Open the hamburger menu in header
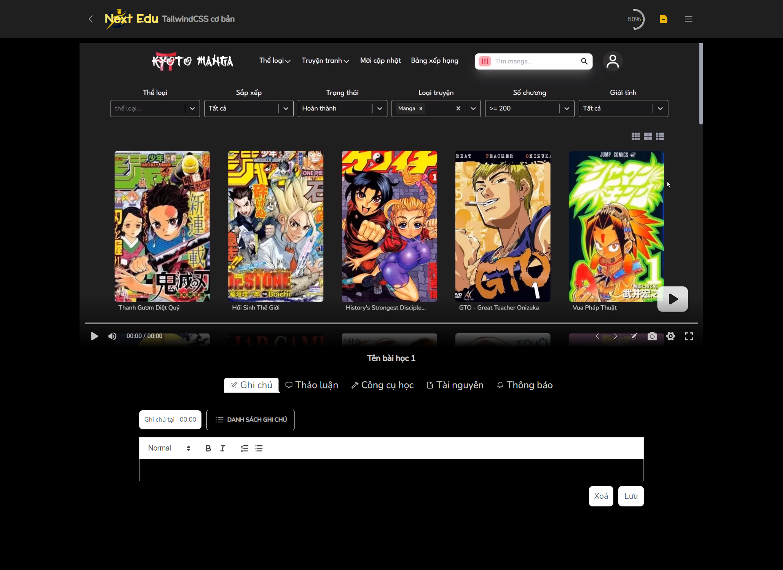Image resolution: width=783 pixels, height=570 pixels. click(688, 19)
